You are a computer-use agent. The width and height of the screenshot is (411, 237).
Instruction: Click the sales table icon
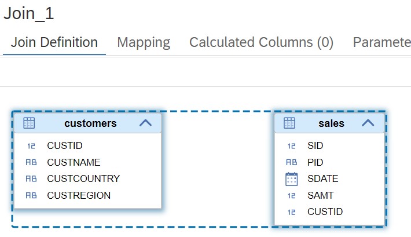coord(289,123)
